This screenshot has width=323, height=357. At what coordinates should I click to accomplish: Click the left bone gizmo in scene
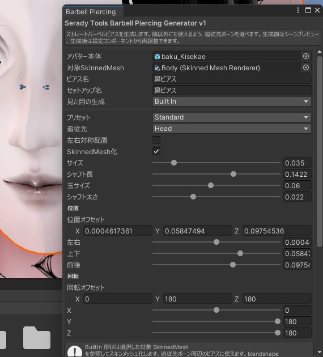point(22,87)
